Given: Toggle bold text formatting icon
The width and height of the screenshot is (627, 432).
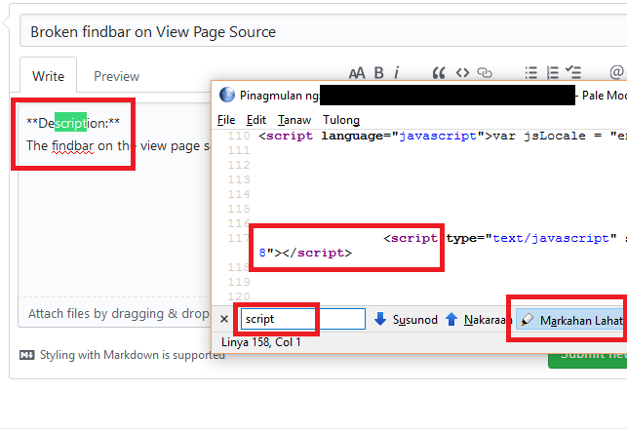Looking at the screenshot, I should coord(378,73).
